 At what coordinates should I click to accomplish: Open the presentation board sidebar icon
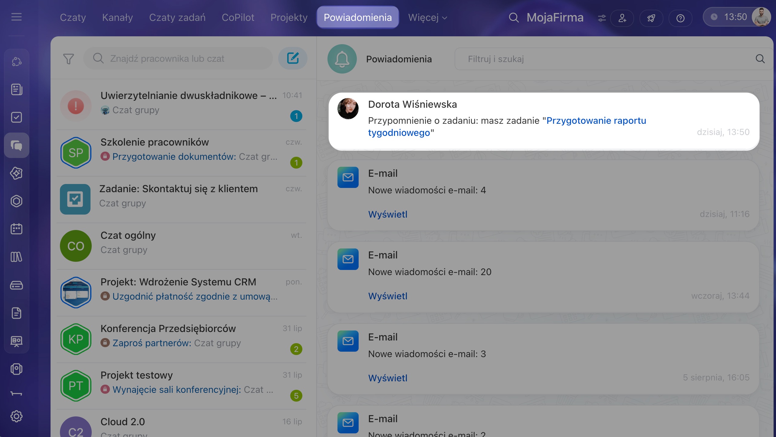(x=17, y=341)
